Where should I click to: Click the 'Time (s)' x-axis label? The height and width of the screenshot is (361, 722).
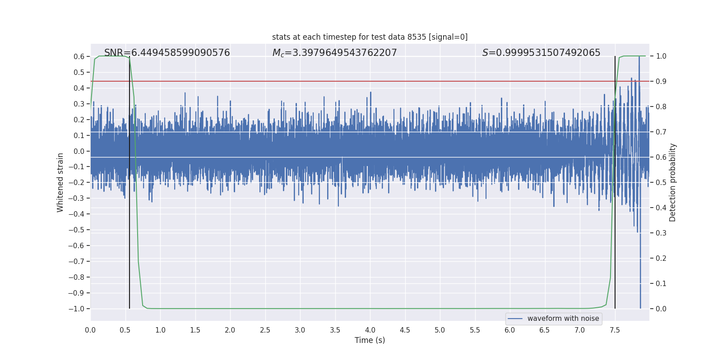point(370,340)
